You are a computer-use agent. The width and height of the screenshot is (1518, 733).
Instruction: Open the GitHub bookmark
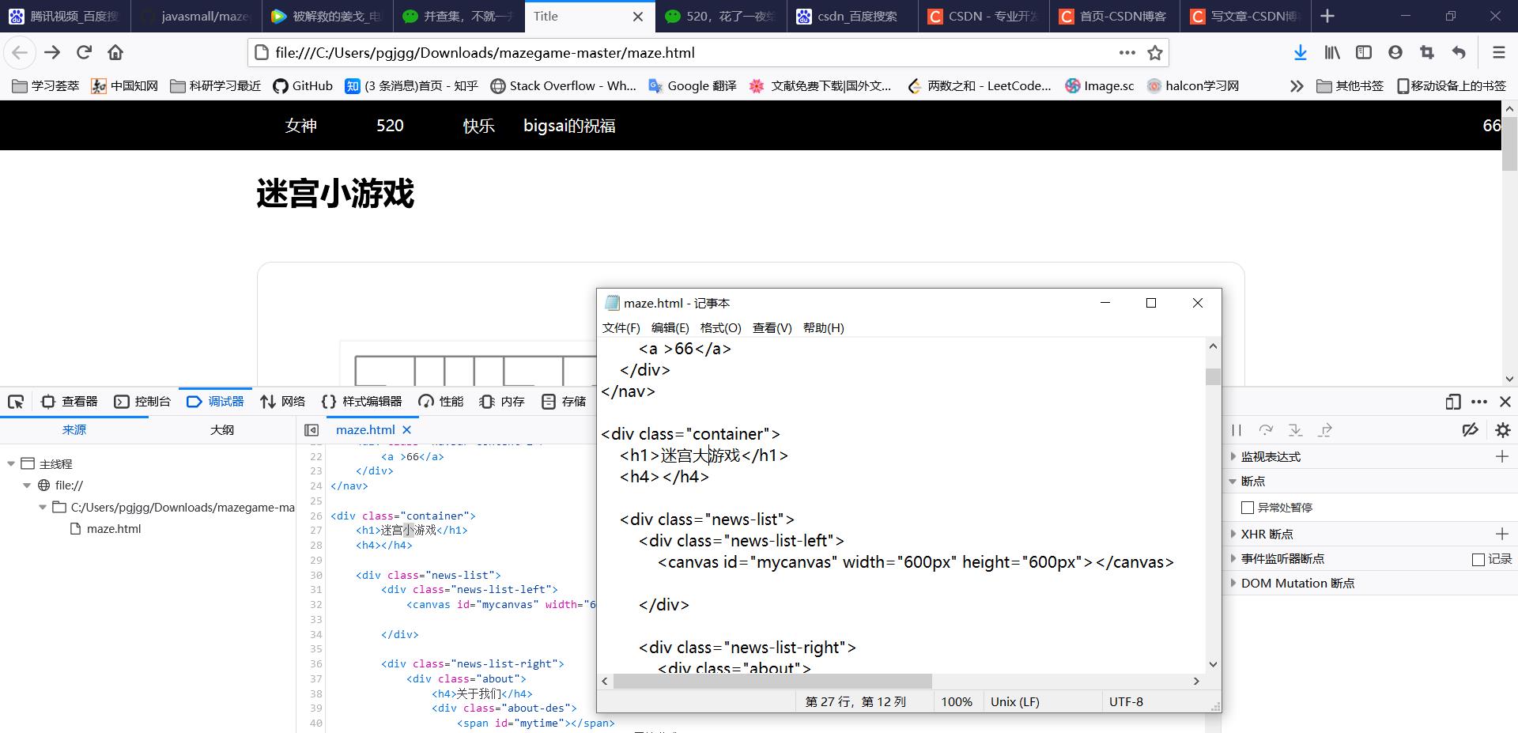pyautogui.click(x=303, y=86)
